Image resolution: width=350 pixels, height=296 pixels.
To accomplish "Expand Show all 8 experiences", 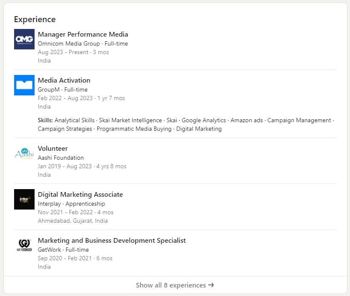I will [x=171, y=285].
